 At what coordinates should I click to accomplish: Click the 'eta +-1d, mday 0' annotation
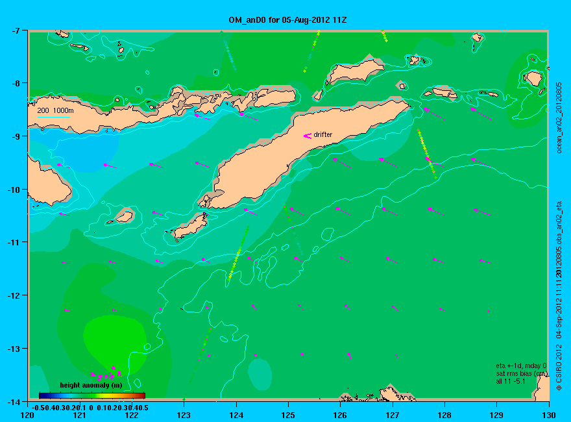click(x=521, y=366)
